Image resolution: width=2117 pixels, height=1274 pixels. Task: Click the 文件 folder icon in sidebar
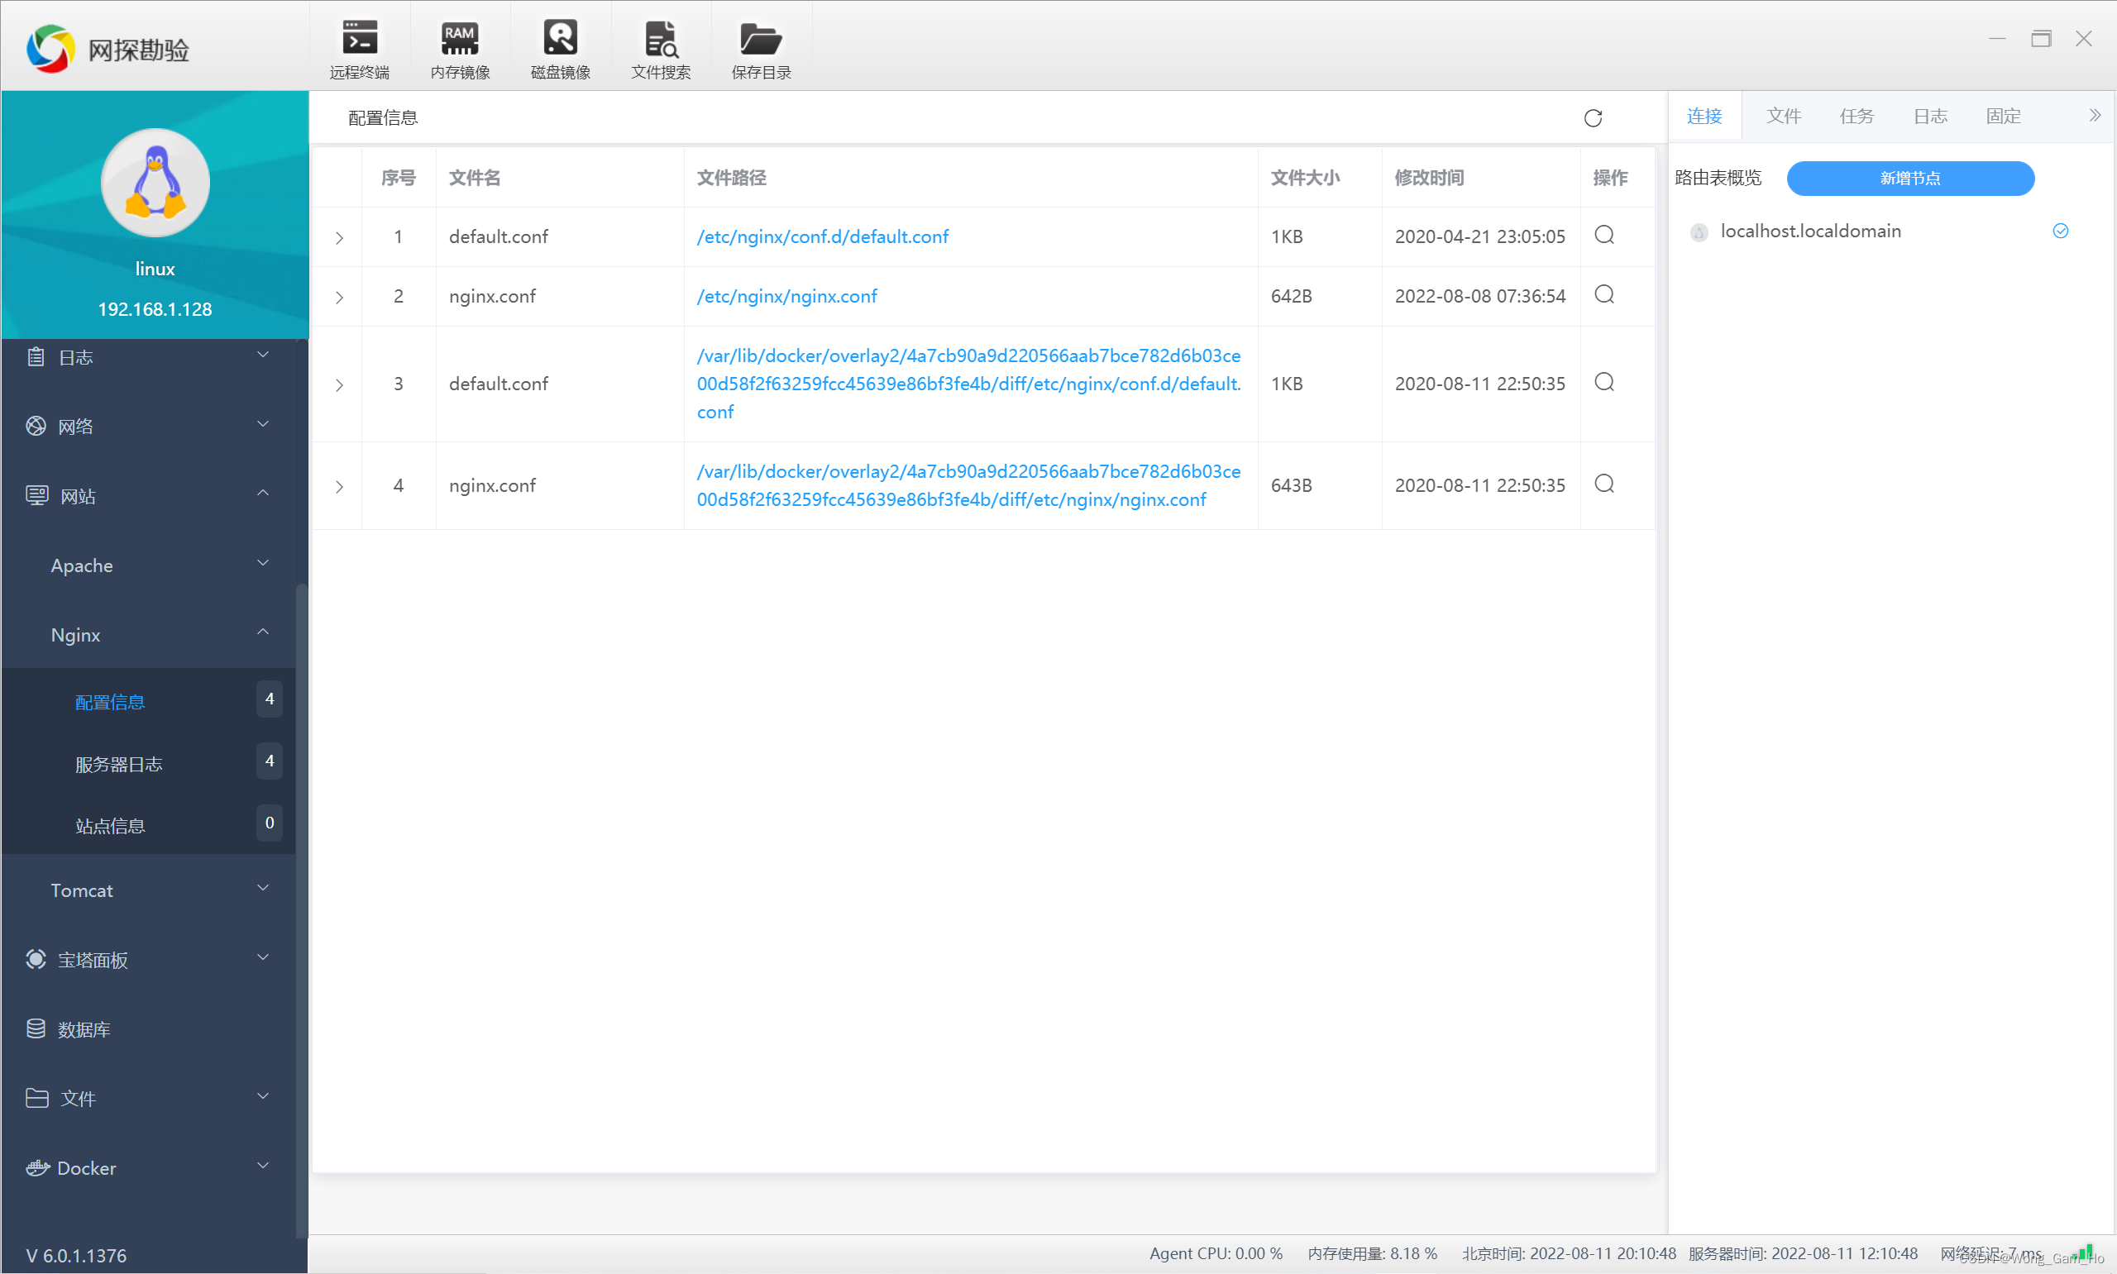click(37, 1098)
